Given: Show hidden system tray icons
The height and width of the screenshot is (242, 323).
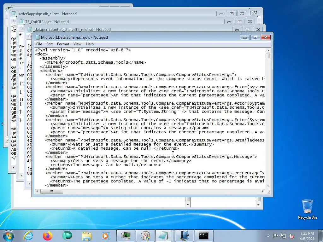Looking at the screenshot, I should point(268,236).
